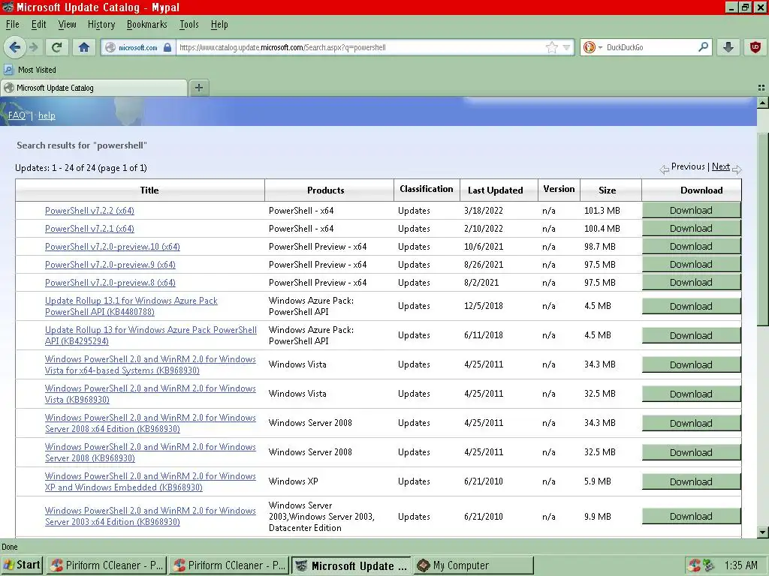The image size is (769, 576).
Task: Open PowerShell 2.0 Vista x64-based Systems link
Action: (x=150, y=365)
